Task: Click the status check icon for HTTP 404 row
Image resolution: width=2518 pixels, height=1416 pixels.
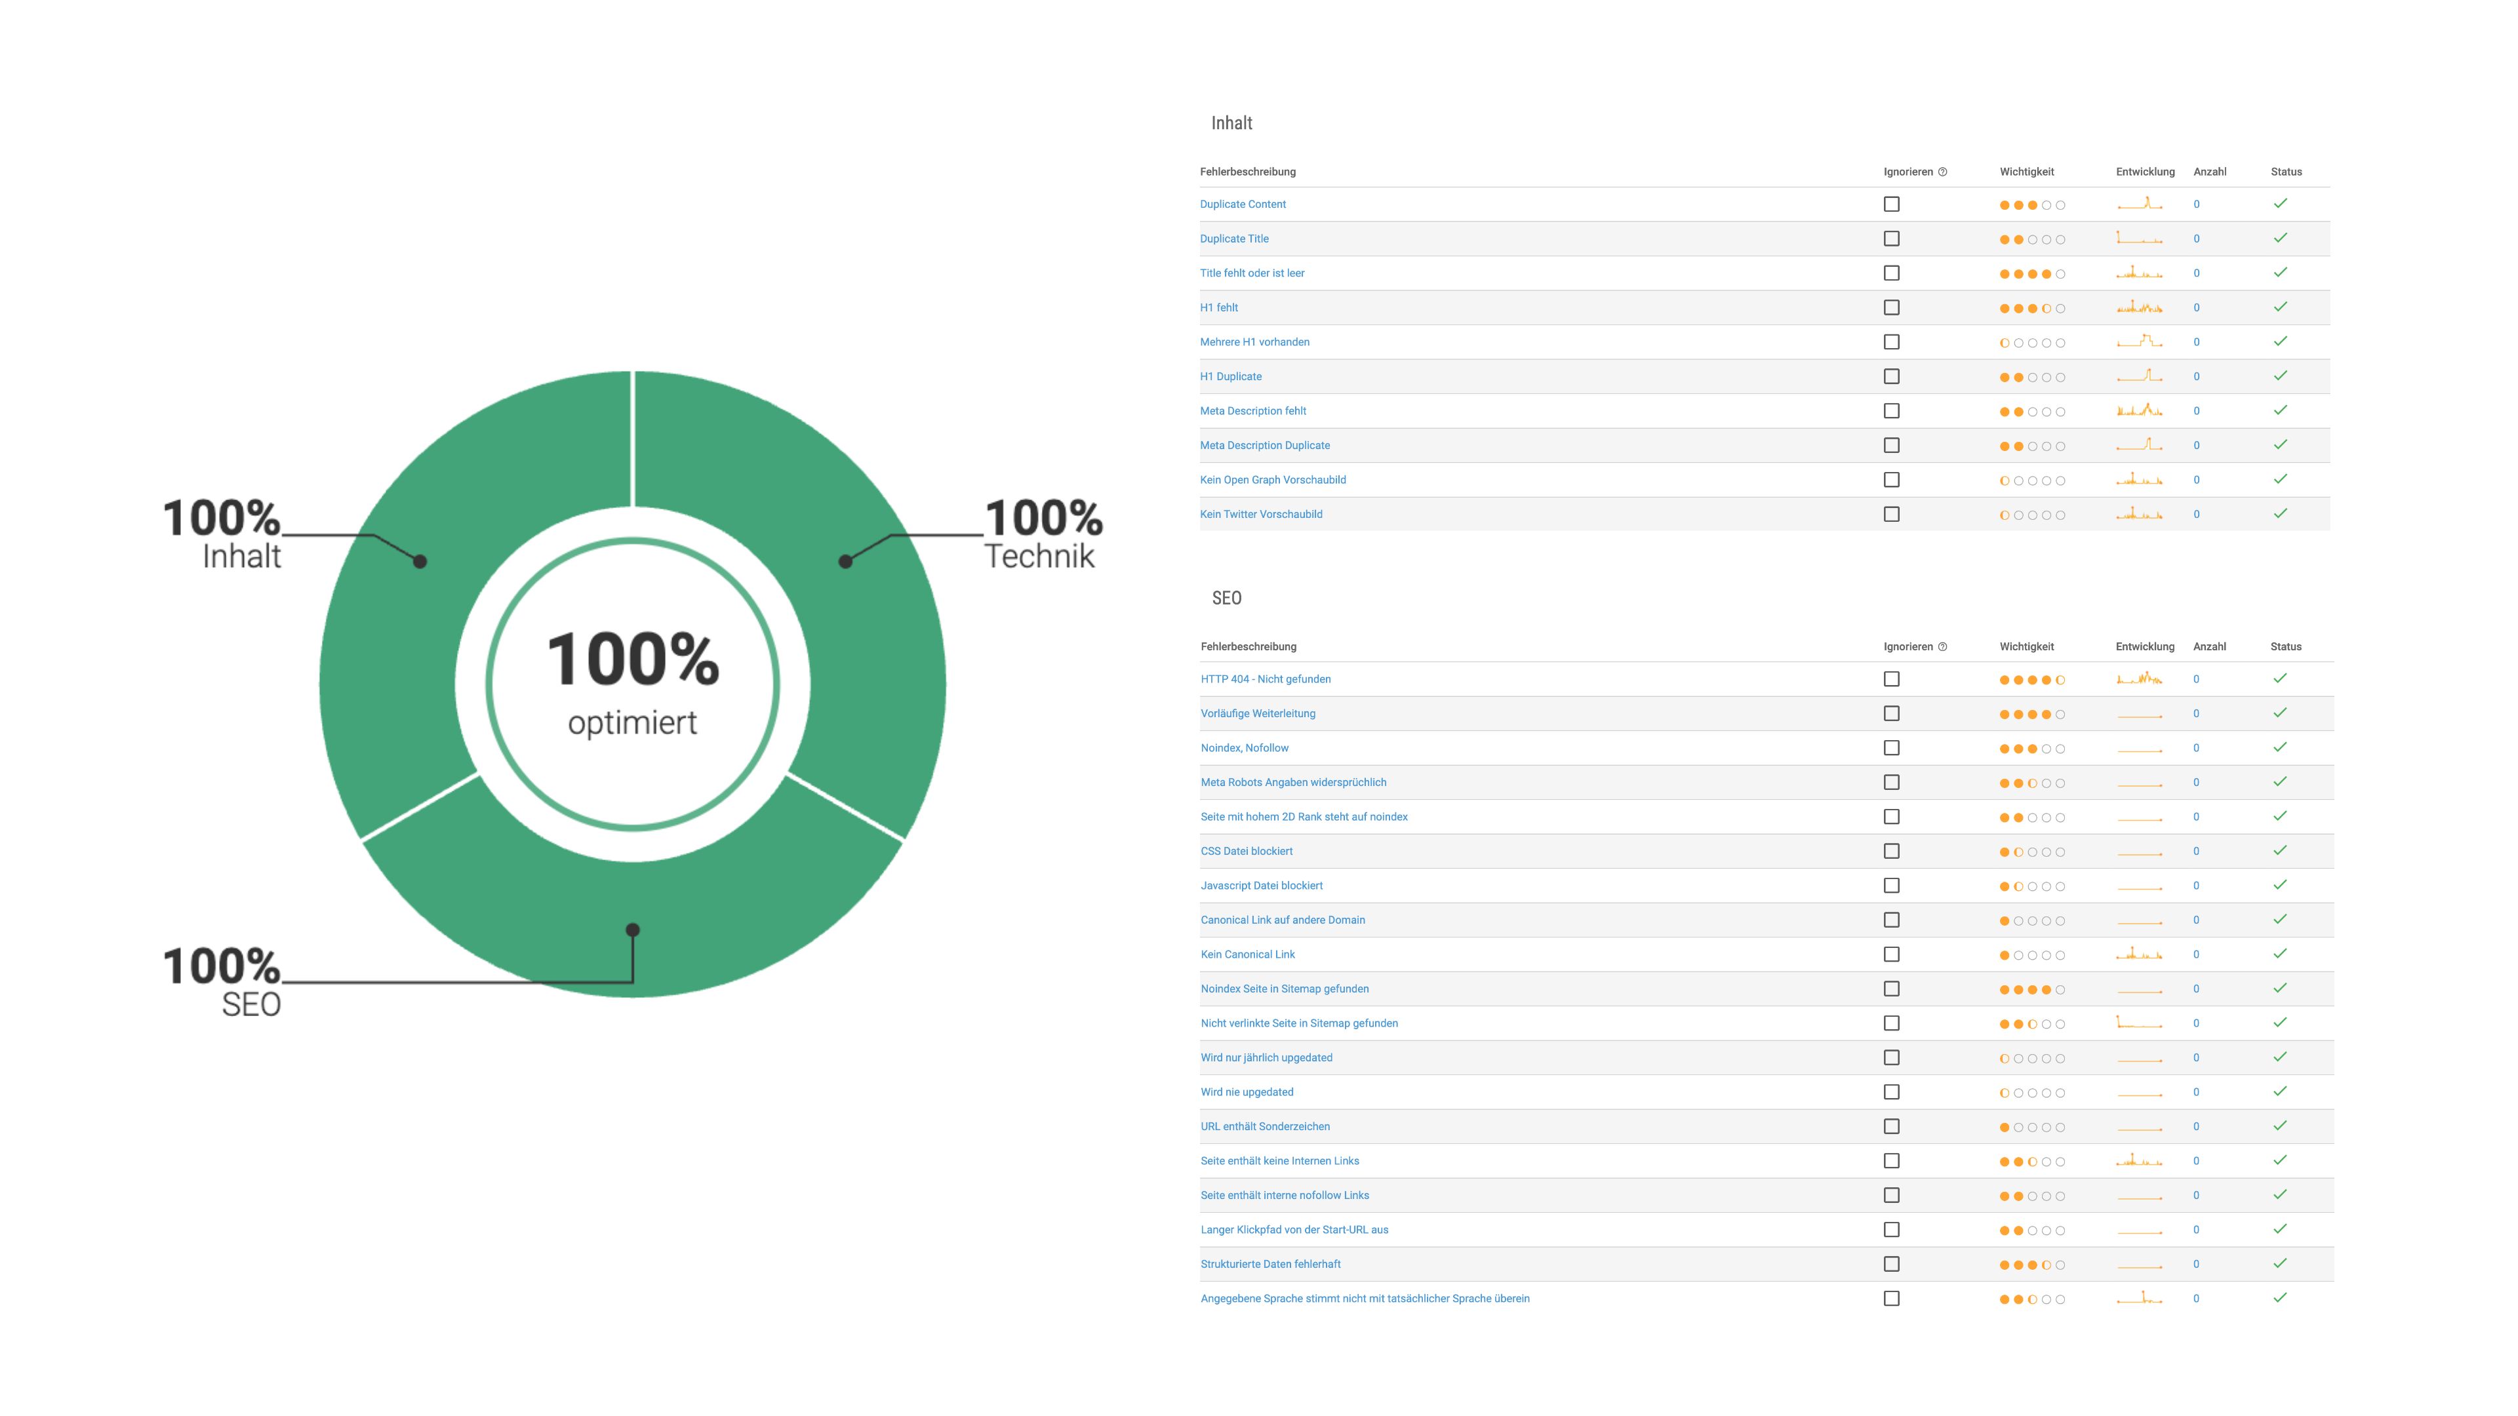Action: (2281, 678)
